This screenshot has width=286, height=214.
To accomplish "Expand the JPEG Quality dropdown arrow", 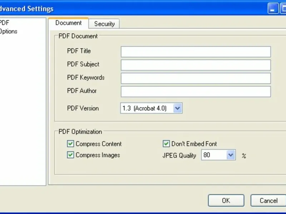I will click(x=231, y=155).
